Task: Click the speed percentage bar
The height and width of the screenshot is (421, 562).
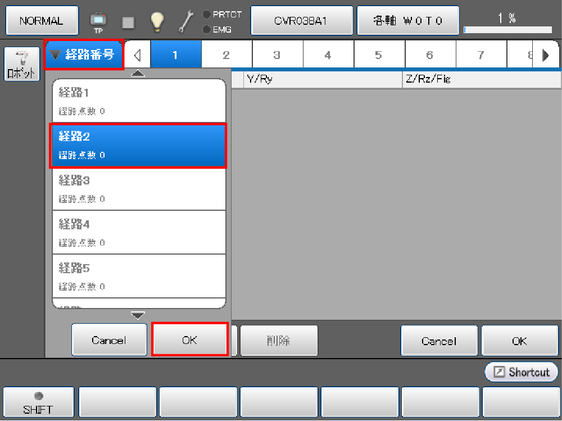Action: [x=507, y=29]
